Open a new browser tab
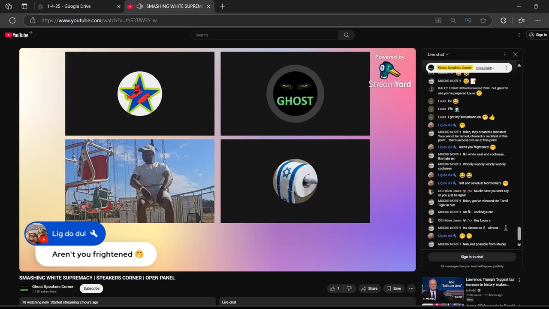This screenshot has height=309, width=549. tap(222, 6)
